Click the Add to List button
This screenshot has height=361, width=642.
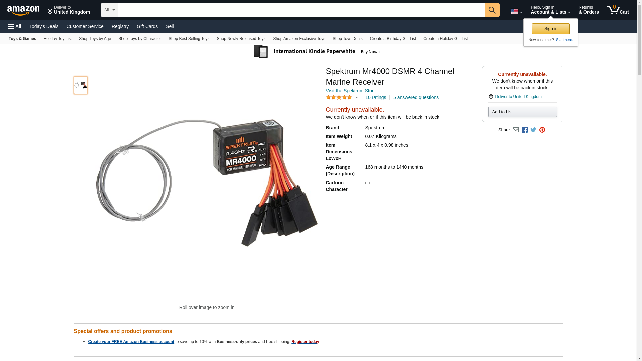pyautogui.click(x=522, y=112)
